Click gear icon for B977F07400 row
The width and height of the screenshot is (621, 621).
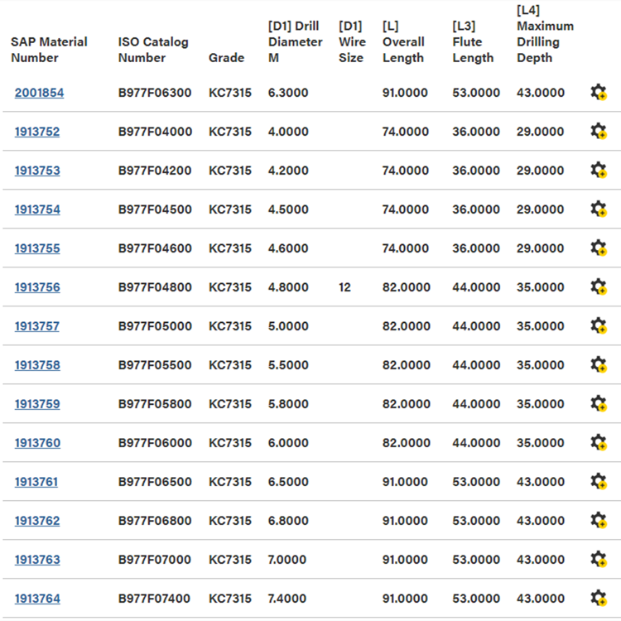click(599, 599)
